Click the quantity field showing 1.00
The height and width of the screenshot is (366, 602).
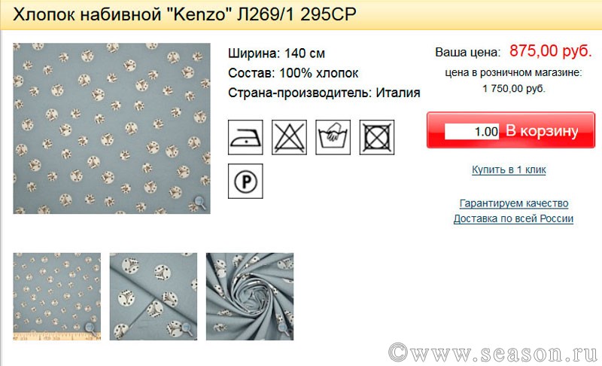point(472,131)
